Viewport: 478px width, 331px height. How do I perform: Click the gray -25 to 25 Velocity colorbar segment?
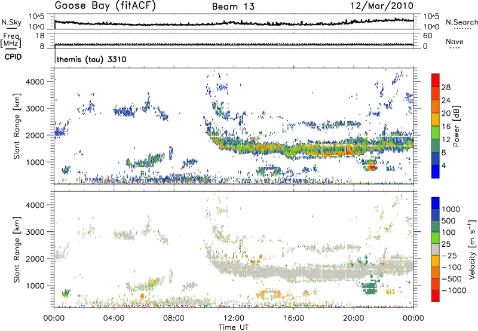coord(436,249)
